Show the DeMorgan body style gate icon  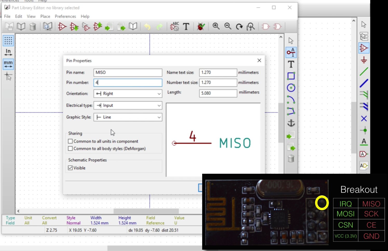277,26
